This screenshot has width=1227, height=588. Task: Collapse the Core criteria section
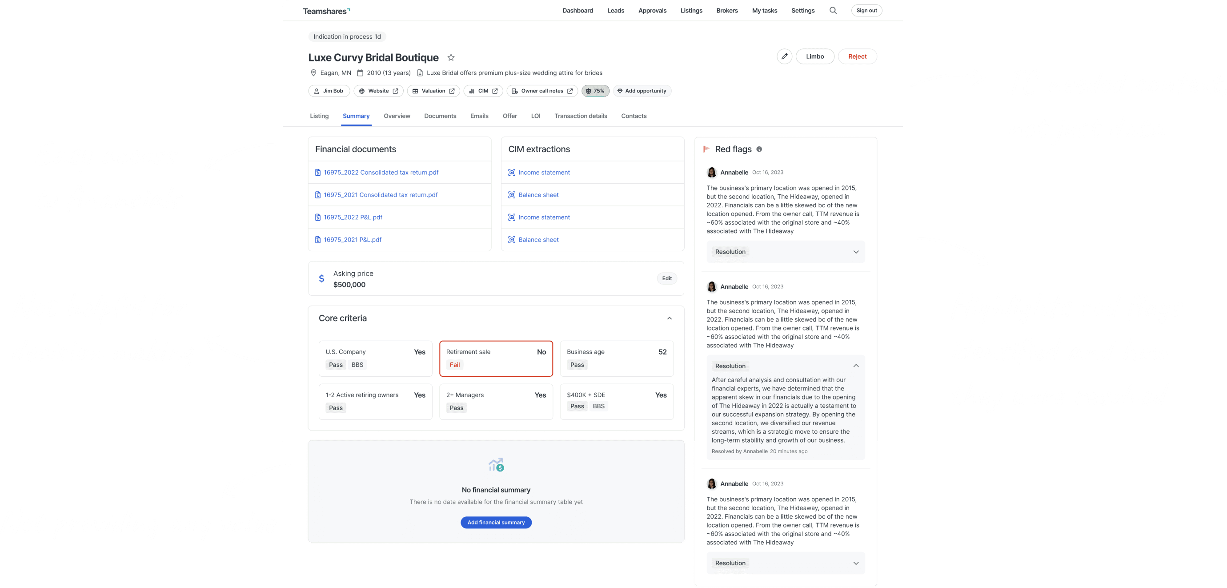click(x=669, y=318)
